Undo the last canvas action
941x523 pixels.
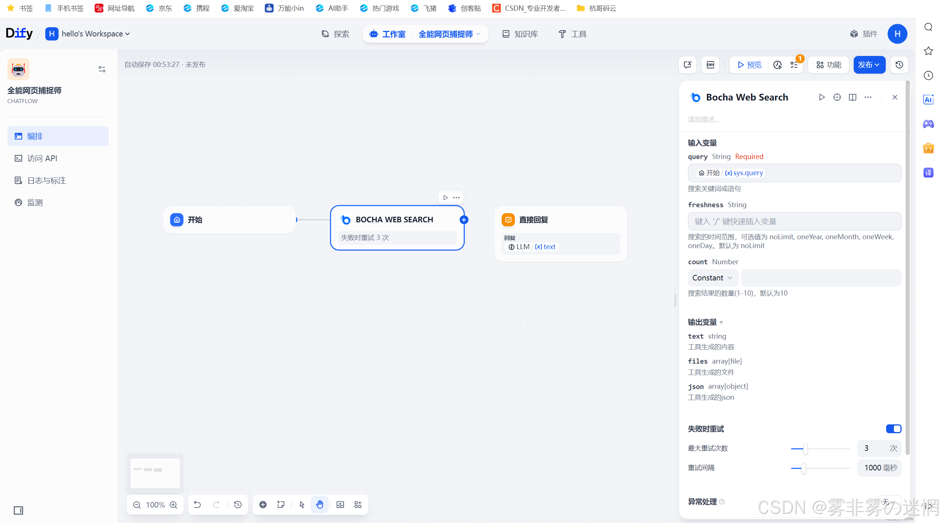coord(197,505)
